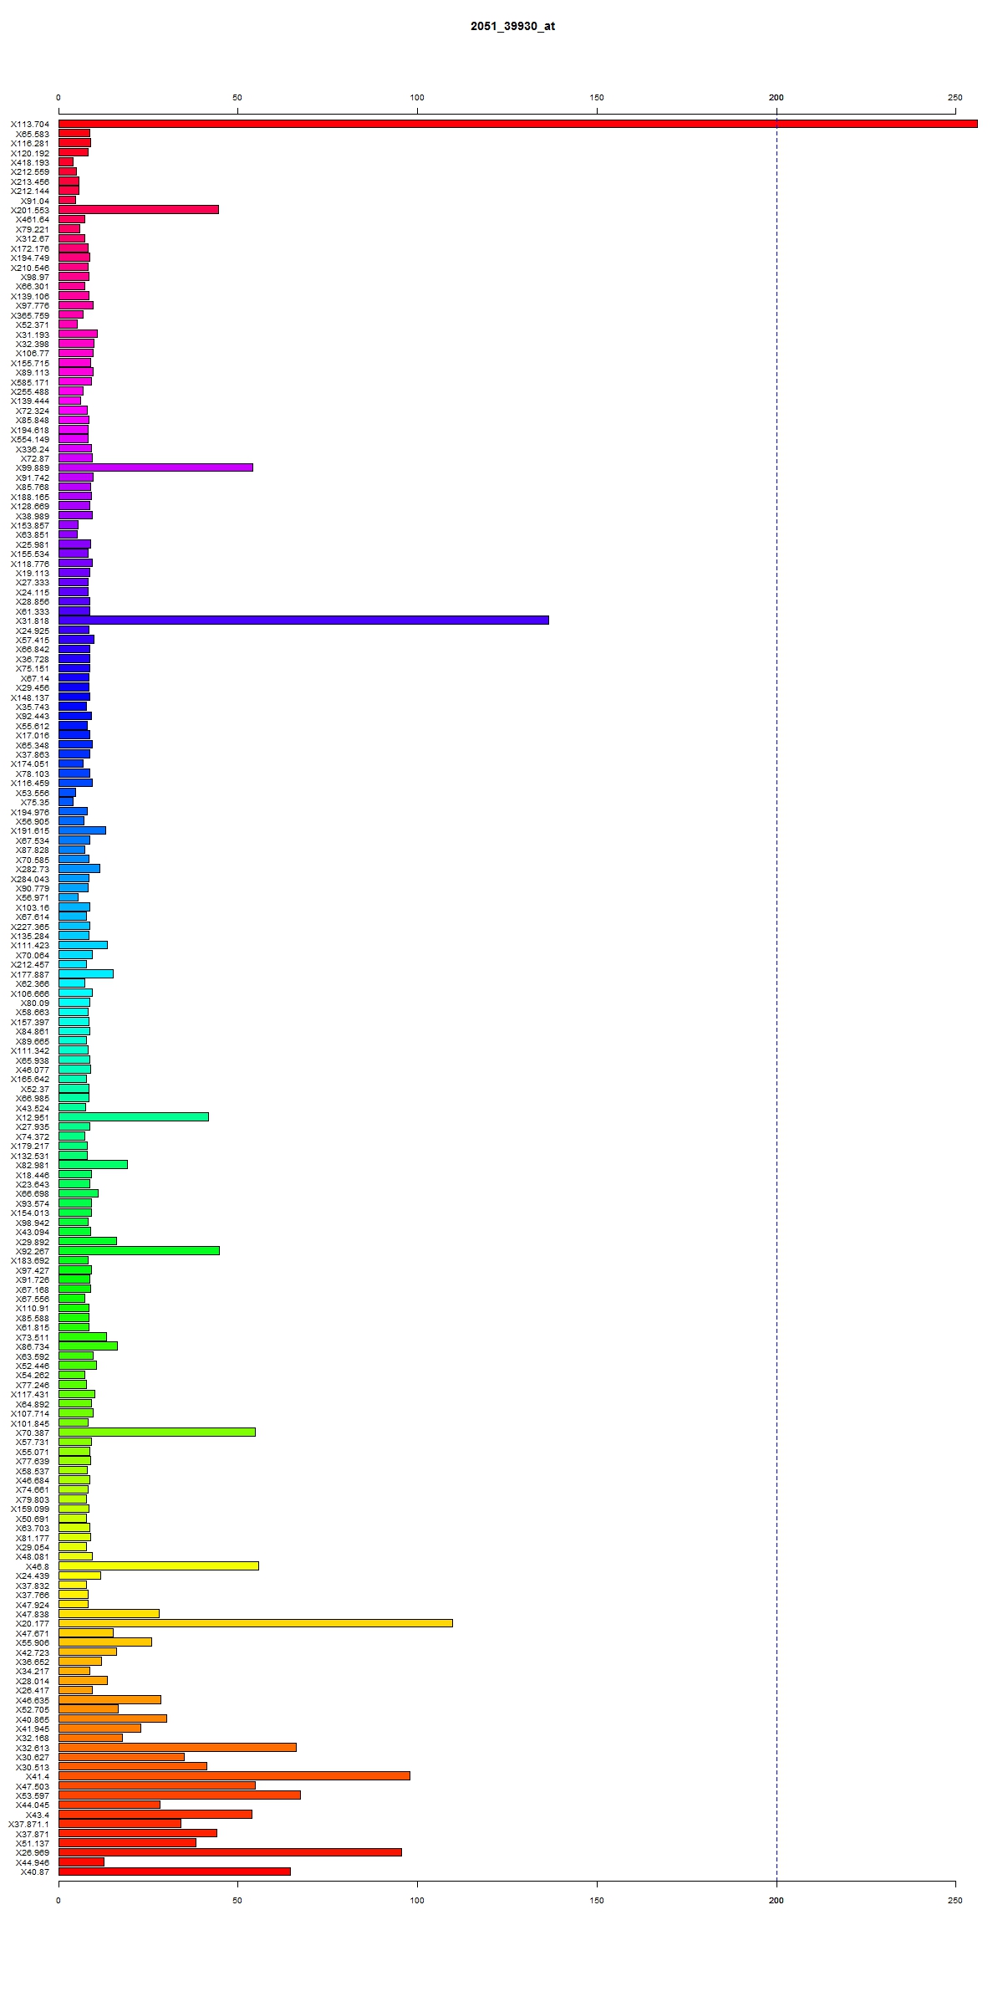The image size is (1003, 2007).
Task: Click the bar for X55.906
Action: click(x=105, y=1642)
